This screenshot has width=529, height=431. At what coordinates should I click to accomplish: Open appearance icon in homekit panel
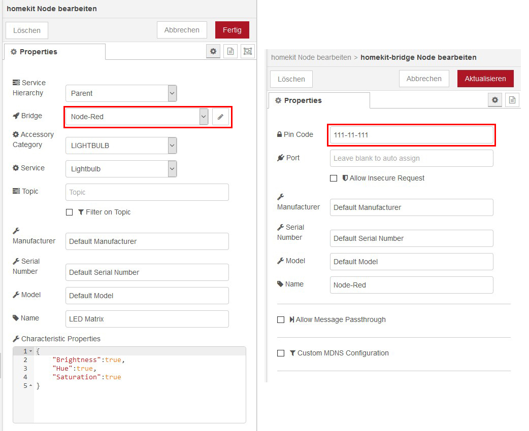pyautogui.click(x=248, y=51)
